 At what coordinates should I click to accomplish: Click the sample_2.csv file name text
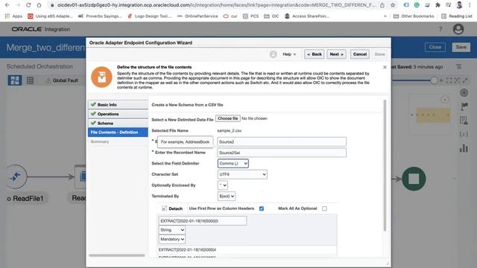pos(230,131)
